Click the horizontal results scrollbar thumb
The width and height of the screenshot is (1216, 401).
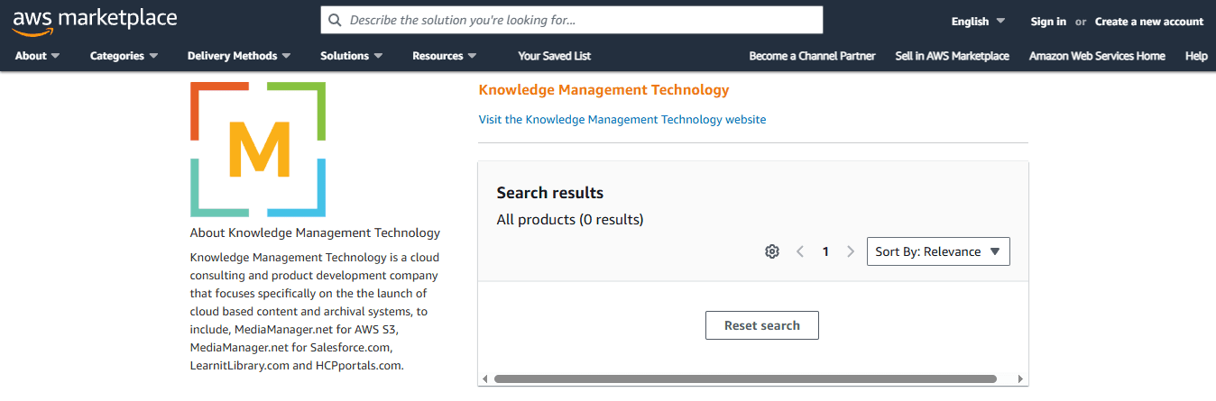pyautogui.click(x=745, y=379)
